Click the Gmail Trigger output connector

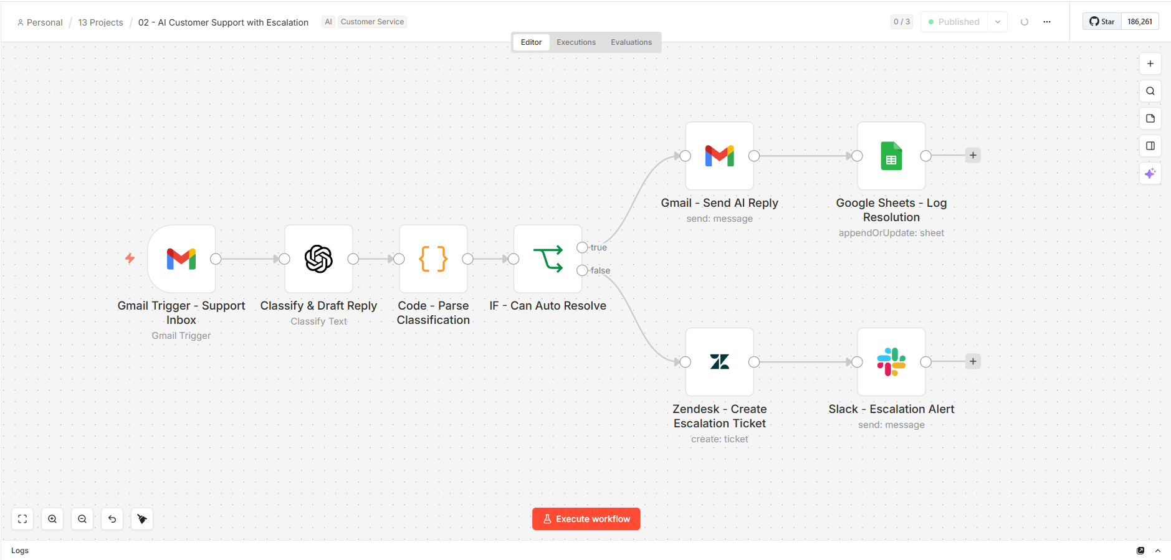coord(216,259)
